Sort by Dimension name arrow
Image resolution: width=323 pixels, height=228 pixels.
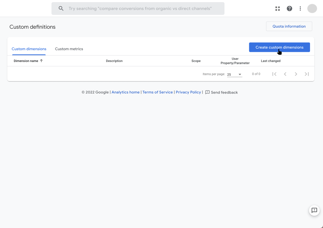pos(41,61)
